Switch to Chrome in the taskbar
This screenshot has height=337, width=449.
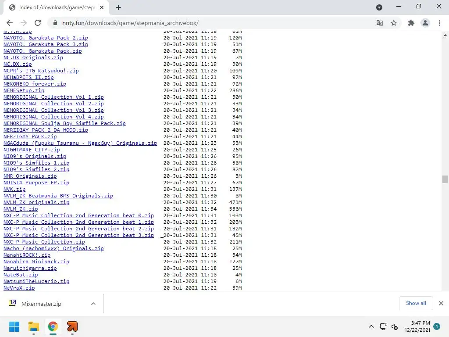[x=53, y=326]
